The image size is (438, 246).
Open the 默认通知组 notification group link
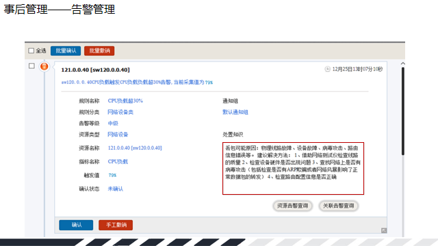[x=235, y=112]
